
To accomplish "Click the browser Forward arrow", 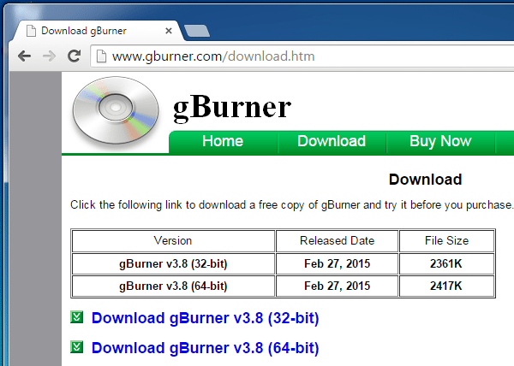I will 49,56.
